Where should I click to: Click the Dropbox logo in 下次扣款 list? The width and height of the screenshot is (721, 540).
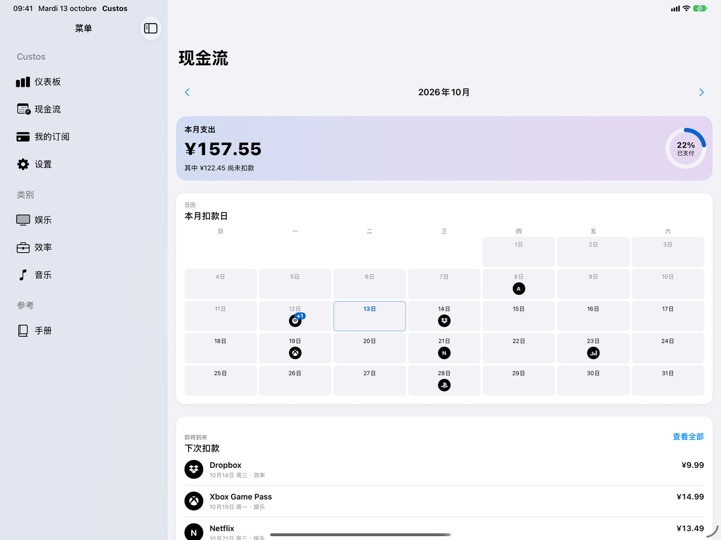(x=194, y=469)
